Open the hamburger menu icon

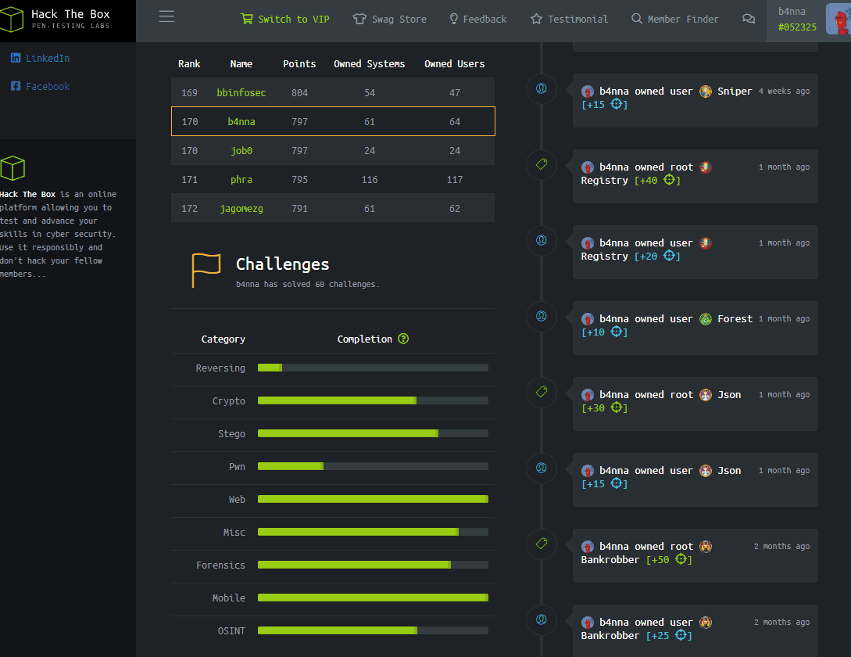tap(166, 17)
